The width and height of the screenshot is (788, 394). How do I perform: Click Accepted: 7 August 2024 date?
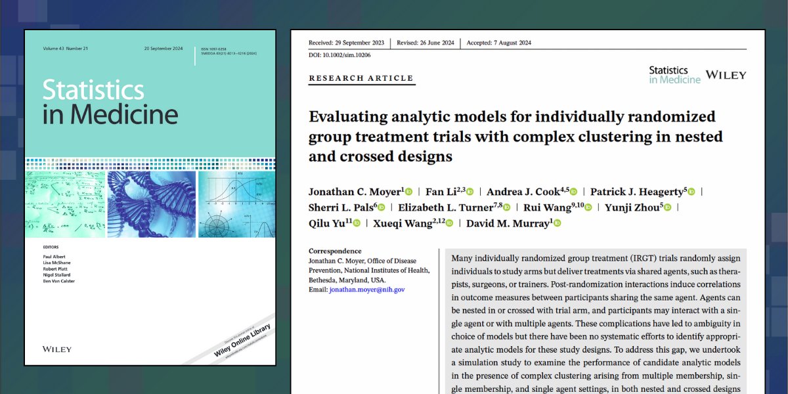(x=499, y=43)
